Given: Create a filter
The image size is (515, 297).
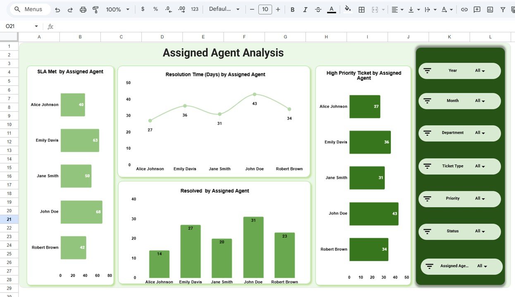Looking at the screenshot, I should pyautogui.click(x=502, y=9).
